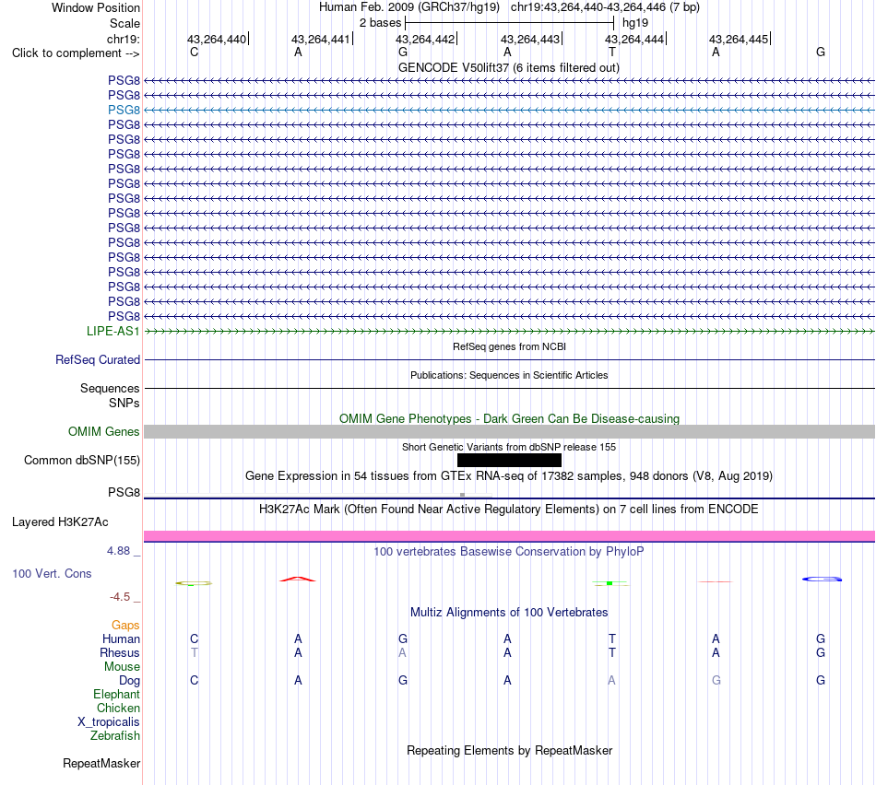Click the 'Dog' species label
This screenshot has width=876, height=785.
(130, 680)
